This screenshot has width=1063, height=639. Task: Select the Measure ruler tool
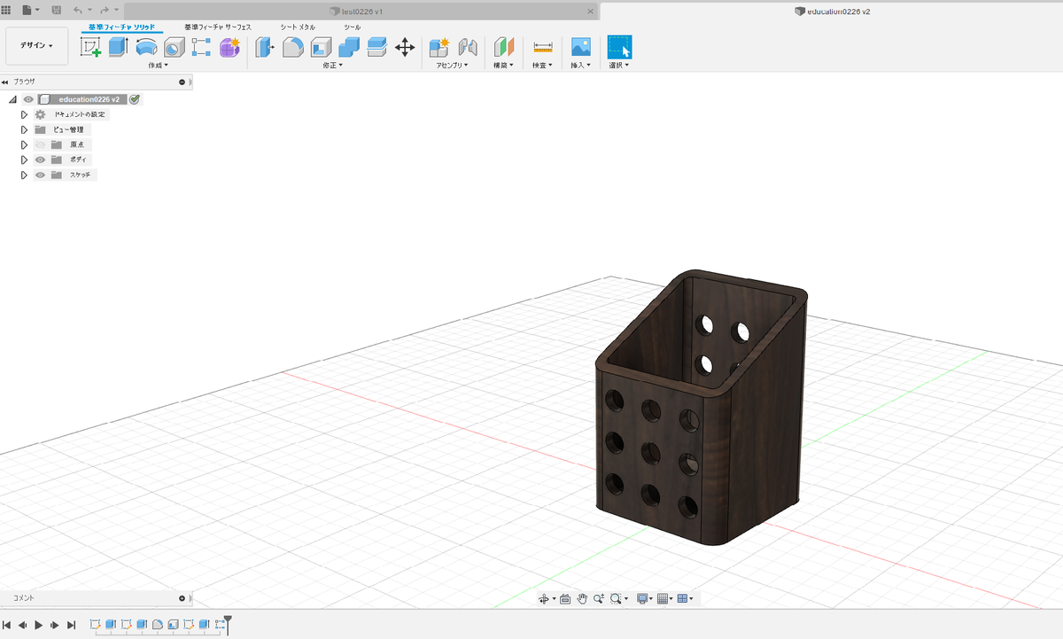click(543, 47)
